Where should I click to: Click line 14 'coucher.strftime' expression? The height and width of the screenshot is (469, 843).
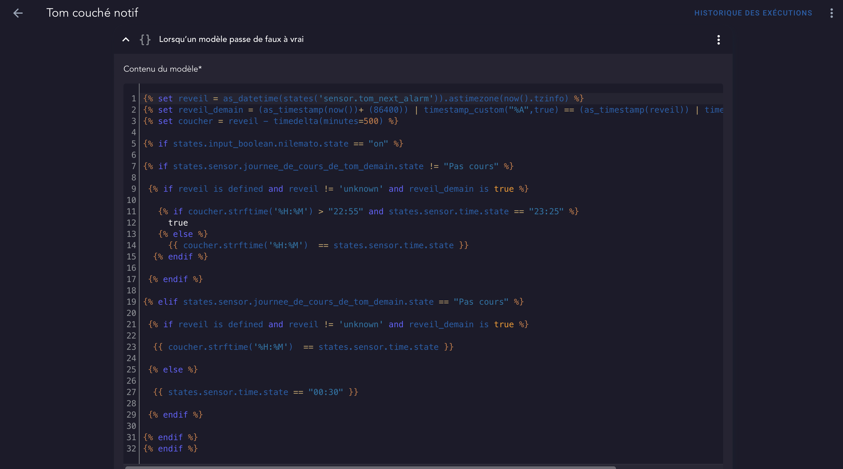click(318, 245)
